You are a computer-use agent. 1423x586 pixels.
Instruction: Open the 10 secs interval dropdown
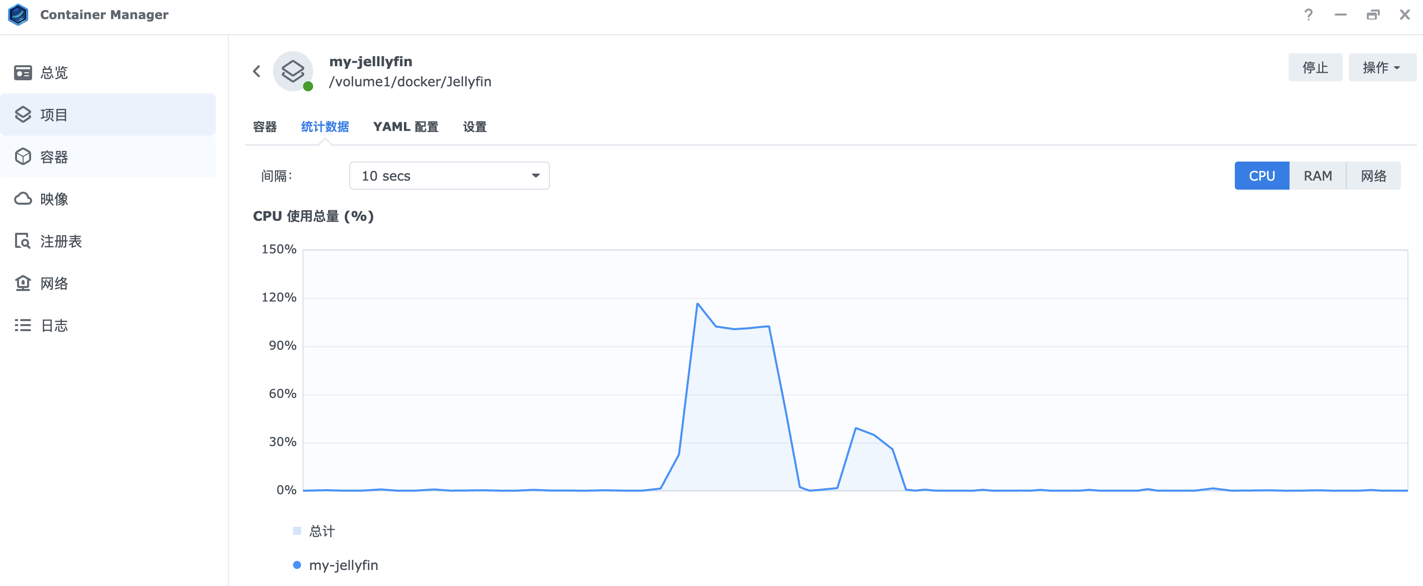click(449, 176)
